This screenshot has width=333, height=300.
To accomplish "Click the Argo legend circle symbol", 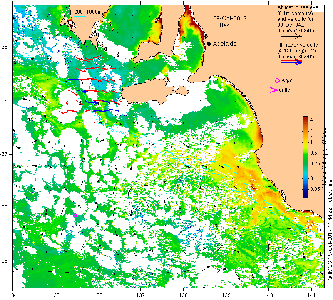I will pos(277,80).
